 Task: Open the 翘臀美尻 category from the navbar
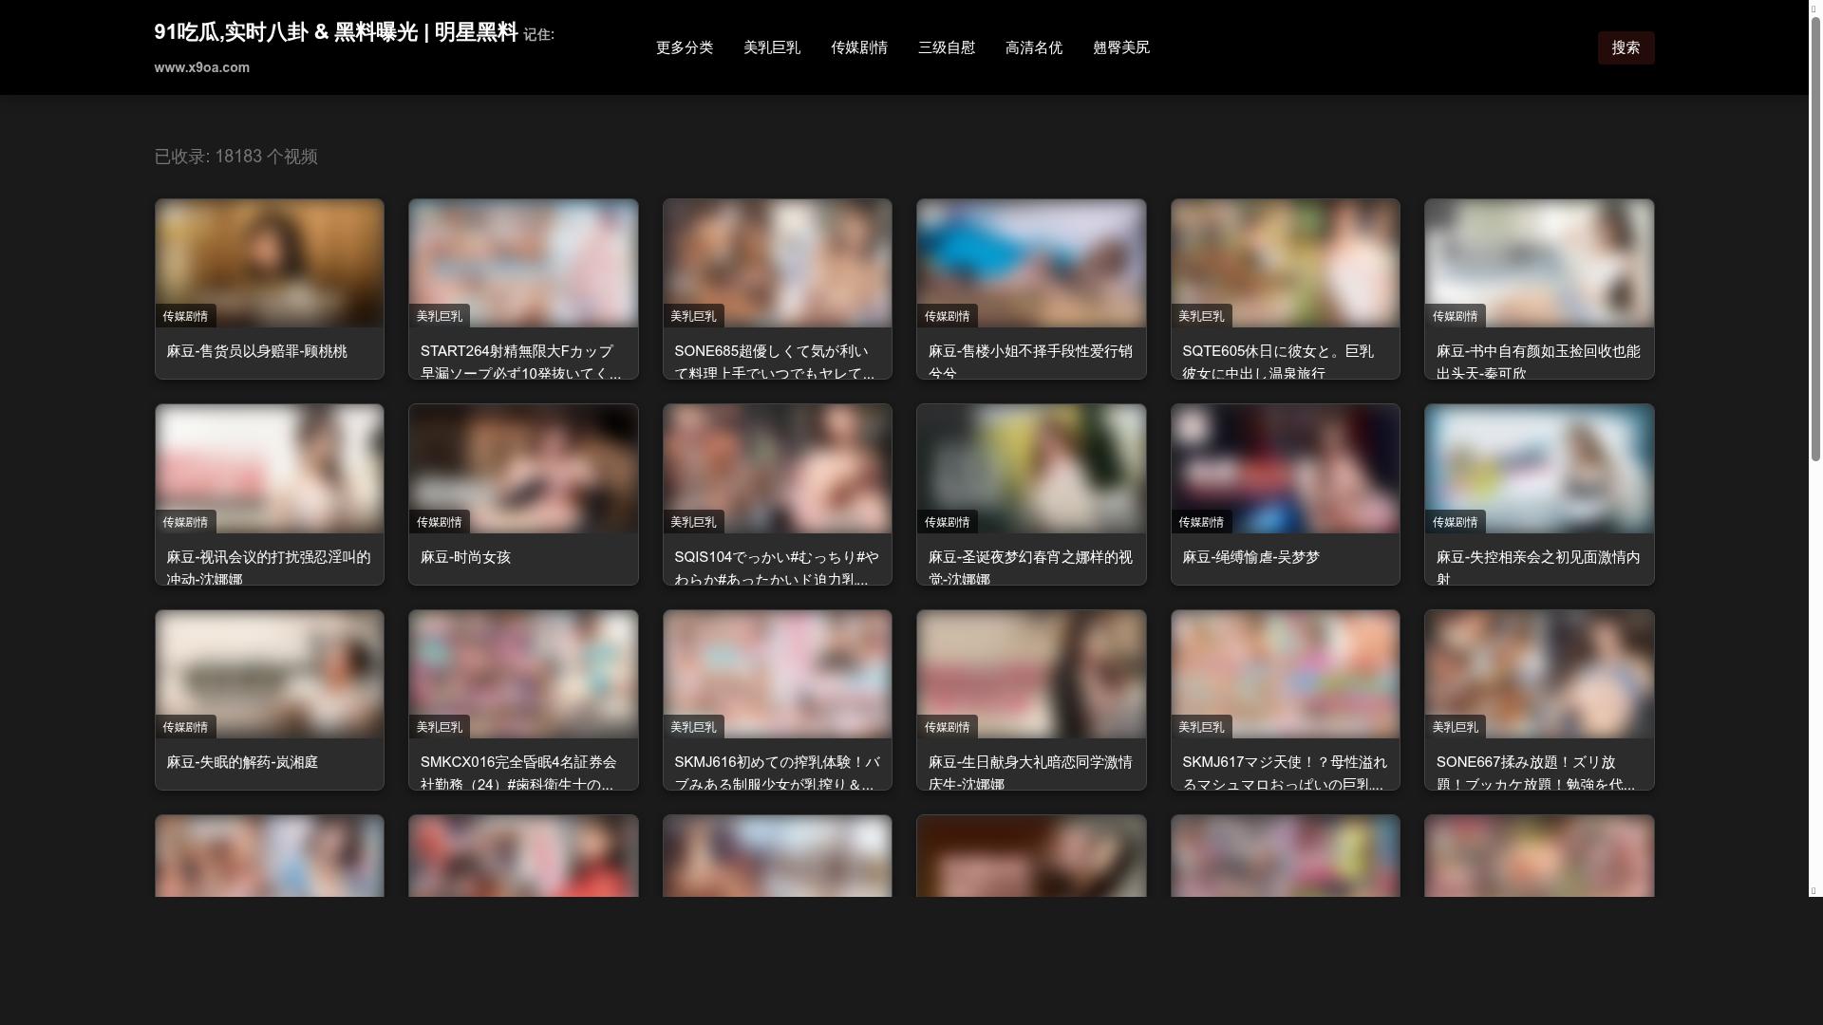pyautogui.click(x=1120, y=47)
